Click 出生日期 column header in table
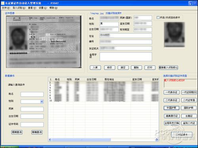This screenshot has height=148, width=198. tap(91, 79)
